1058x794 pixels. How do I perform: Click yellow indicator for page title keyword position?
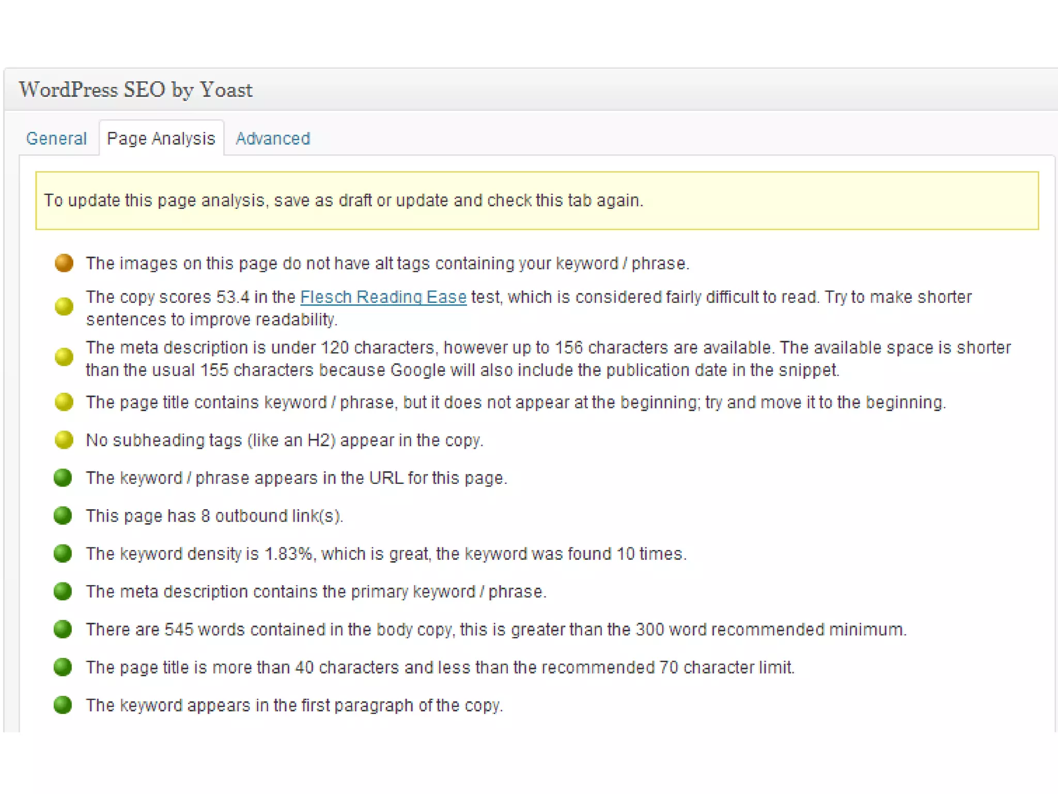(x=64, y=402)
